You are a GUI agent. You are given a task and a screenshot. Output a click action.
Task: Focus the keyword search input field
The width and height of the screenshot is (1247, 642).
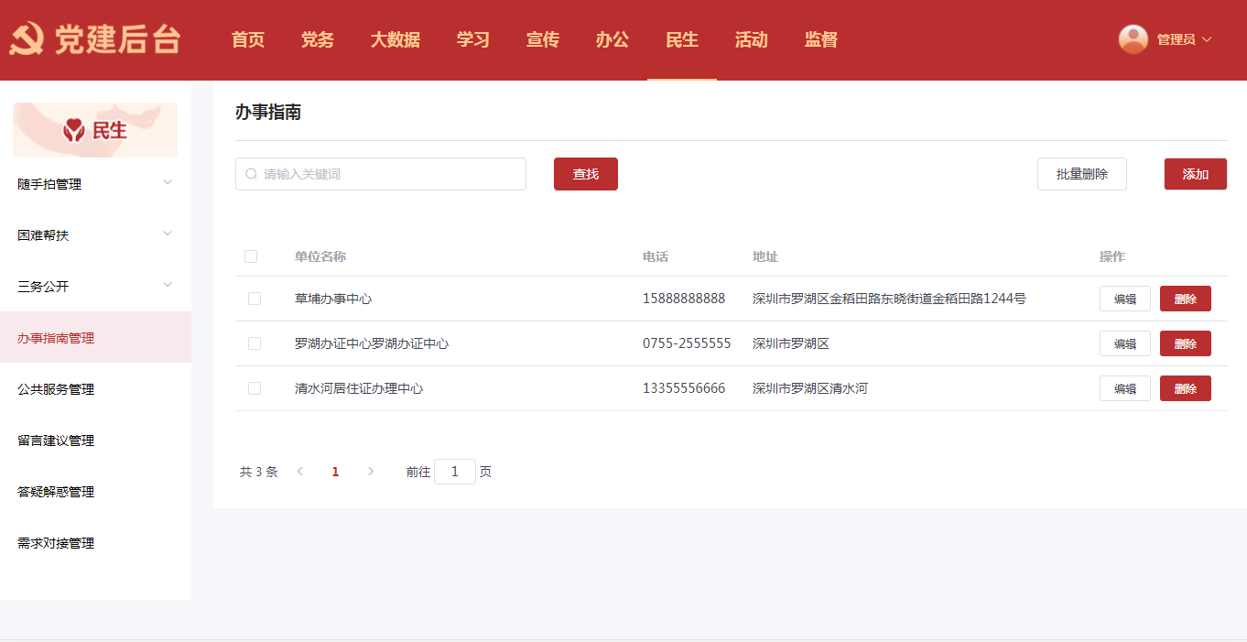(389, 174)
